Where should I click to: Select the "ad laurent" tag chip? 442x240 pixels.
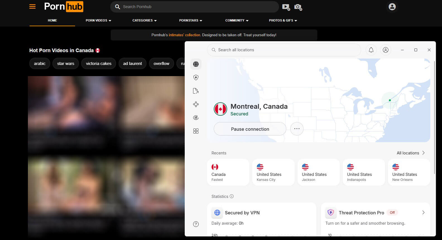pyautogui.click(x=133, y=64)
